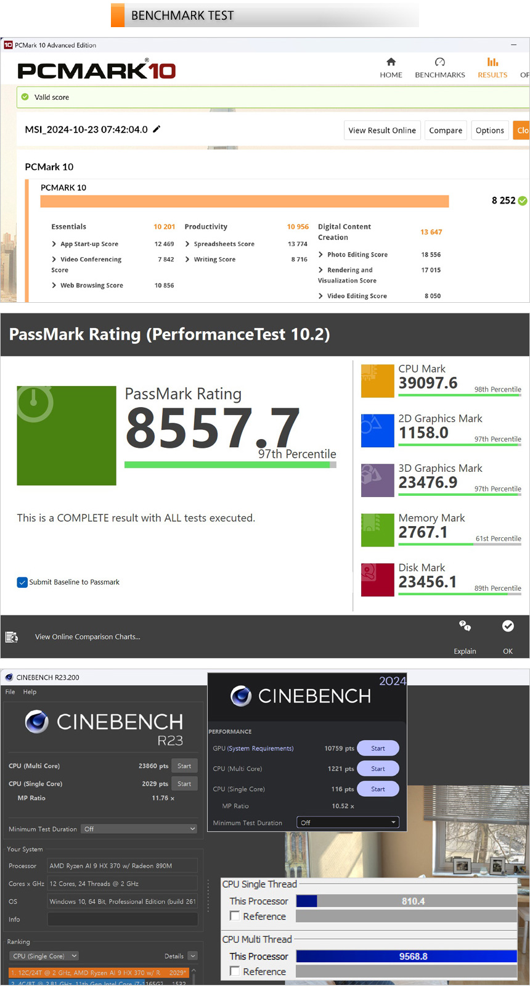Click System Requirements link in Cinebench 2024

pyautogui.click(x=261, y=748)
